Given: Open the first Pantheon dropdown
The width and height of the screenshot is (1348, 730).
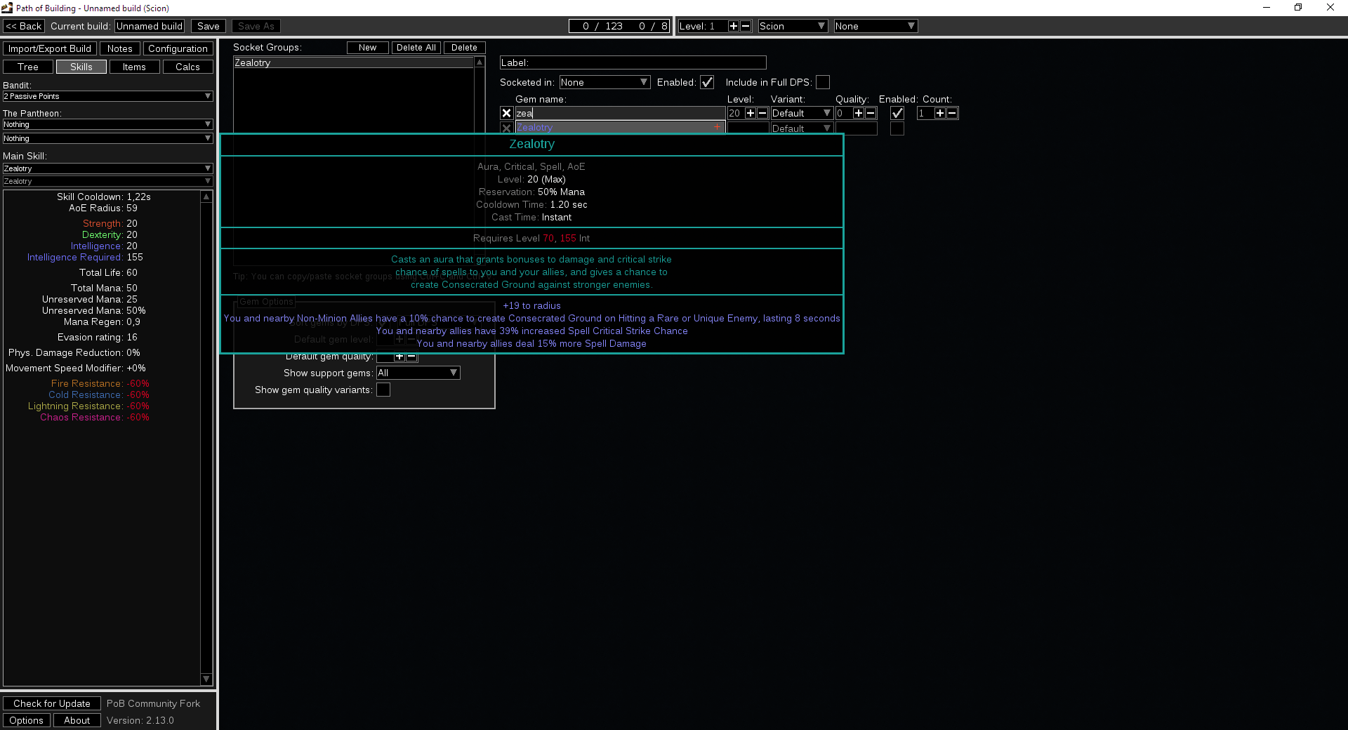Looking at the screenshot, I should 108,124.
